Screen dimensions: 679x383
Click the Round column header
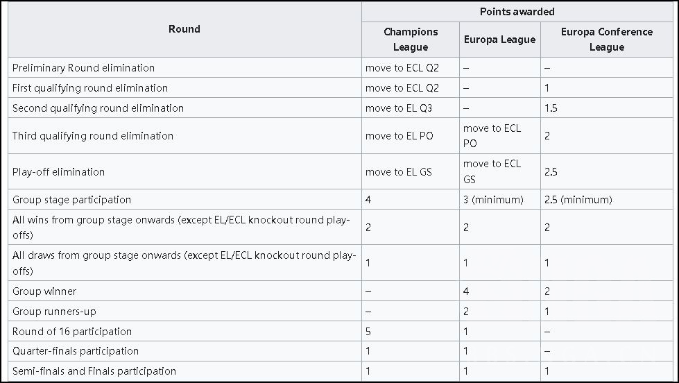(184, 29)
